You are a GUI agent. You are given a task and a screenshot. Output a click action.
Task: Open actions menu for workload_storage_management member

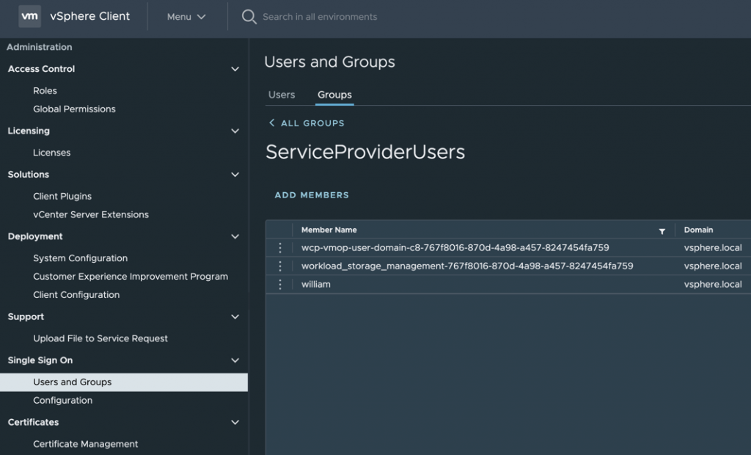(x=279, y=266)
